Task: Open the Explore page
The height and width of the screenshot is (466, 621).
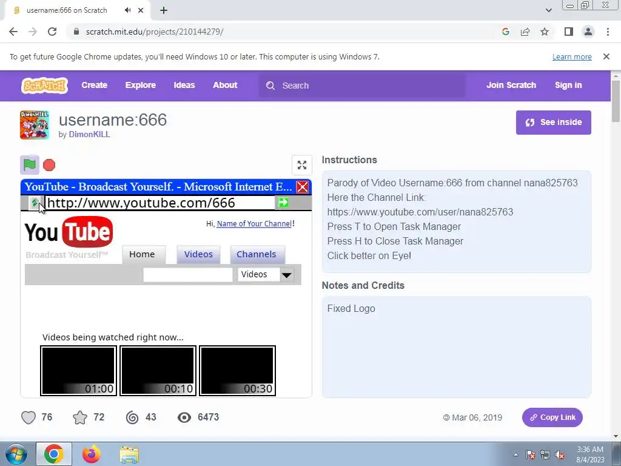Action: click(141, 85)
